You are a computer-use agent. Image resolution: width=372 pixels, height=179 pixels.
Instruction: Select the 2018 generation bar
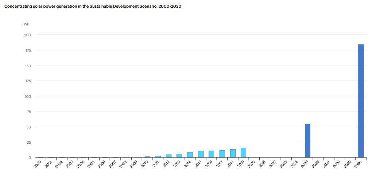coord(233,154)
